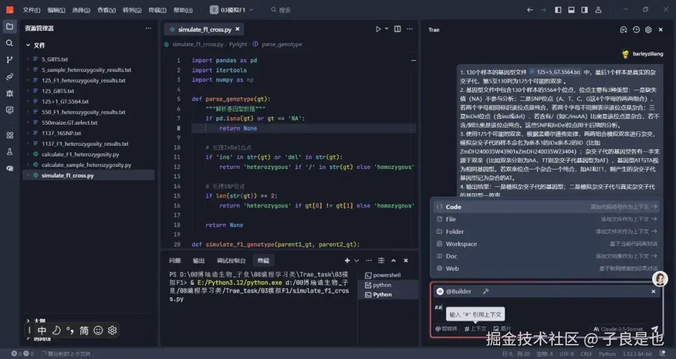Open the Extensions view in activity bar
This screenshot has width=676, height=359.
(9, 135)
